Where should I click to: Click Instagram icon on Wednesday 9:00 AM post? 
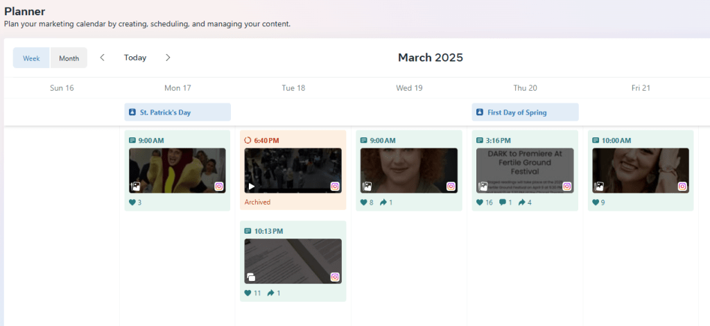[451, 186]
